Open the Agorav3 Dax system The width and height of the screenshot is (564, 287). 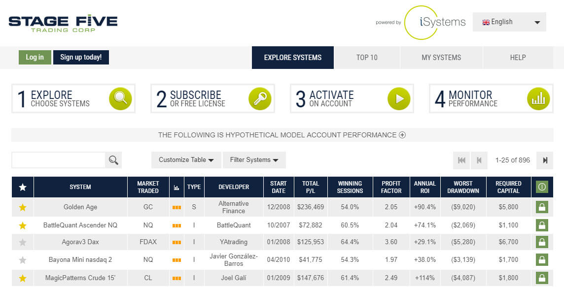pyautogui.click(x=80, y=242)
